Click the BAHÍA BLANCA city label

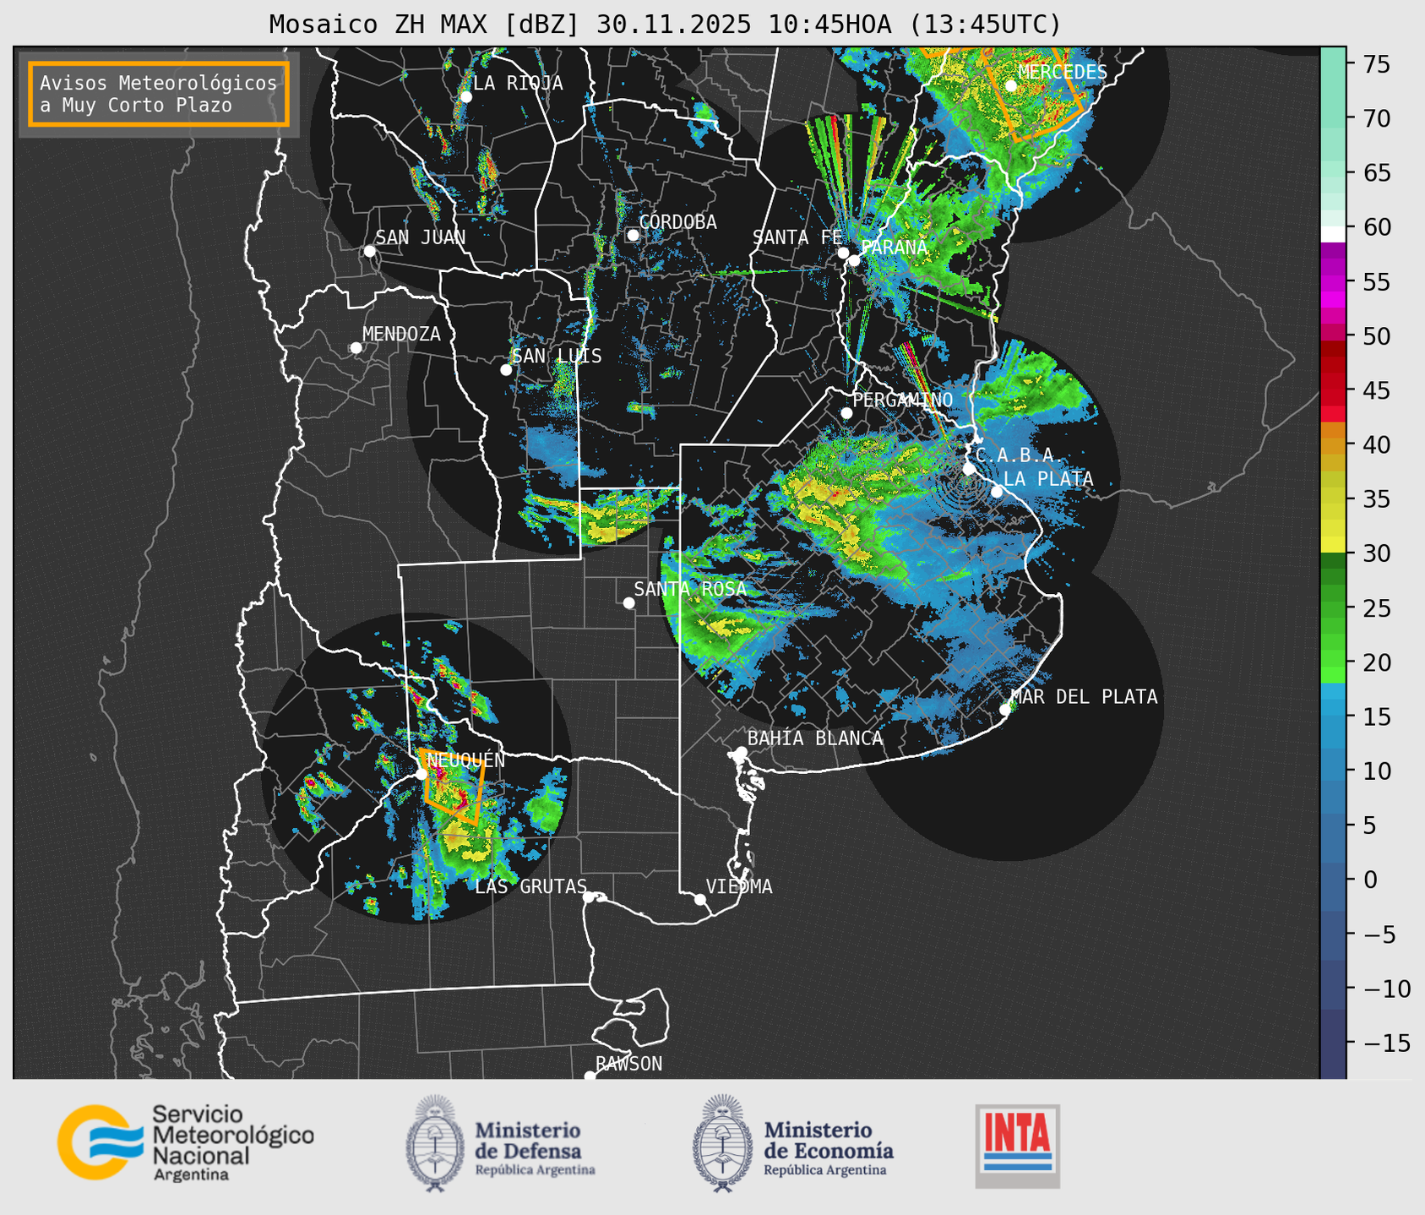814,738
